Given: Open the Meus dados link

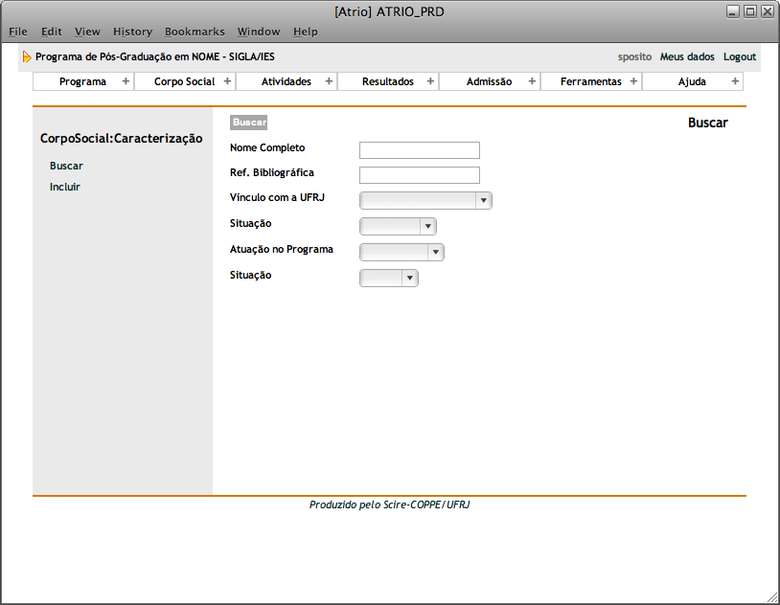Looking at the screenshot, I should pyautogui.click(x=687, y=57).
